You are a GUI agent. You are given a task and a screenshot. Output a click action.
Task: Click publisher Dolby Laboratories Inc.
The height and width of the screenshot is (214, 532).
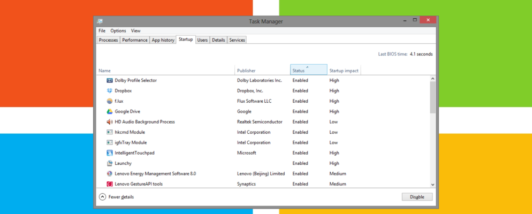click(260, 80)
